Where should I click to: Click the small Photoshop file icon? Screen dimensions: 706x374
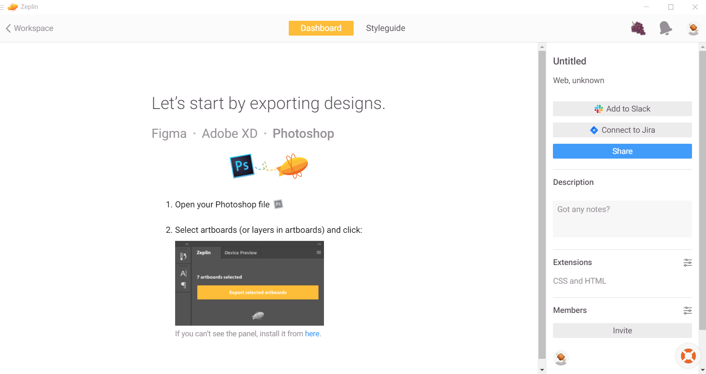[x=278, y=204]
